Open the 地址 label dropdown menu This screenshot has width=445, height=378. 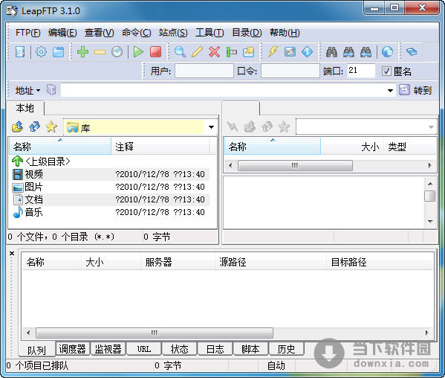pyautogui.click(x=27, y=91)
